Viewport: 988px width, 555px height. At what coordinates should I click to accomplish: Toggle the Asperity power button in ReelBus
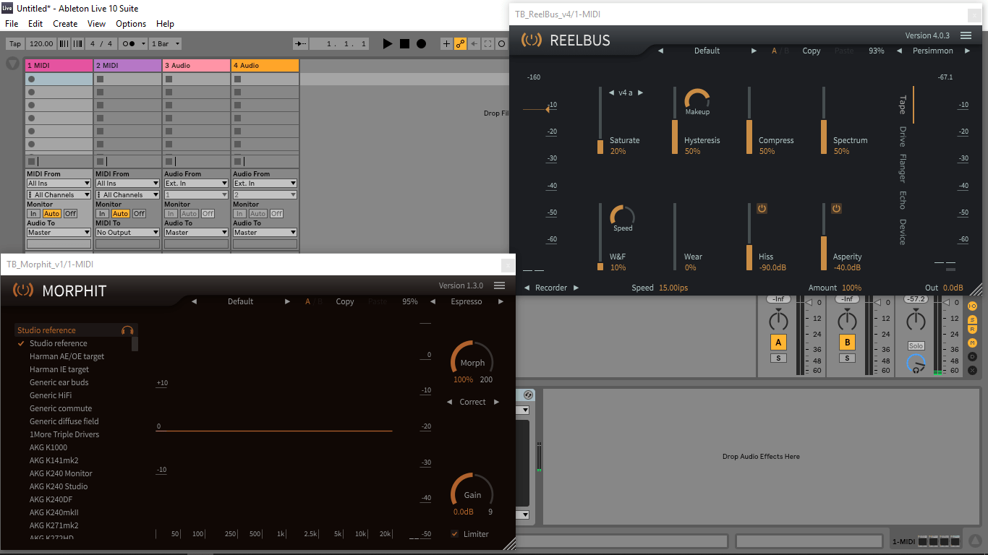pos(836,208)
